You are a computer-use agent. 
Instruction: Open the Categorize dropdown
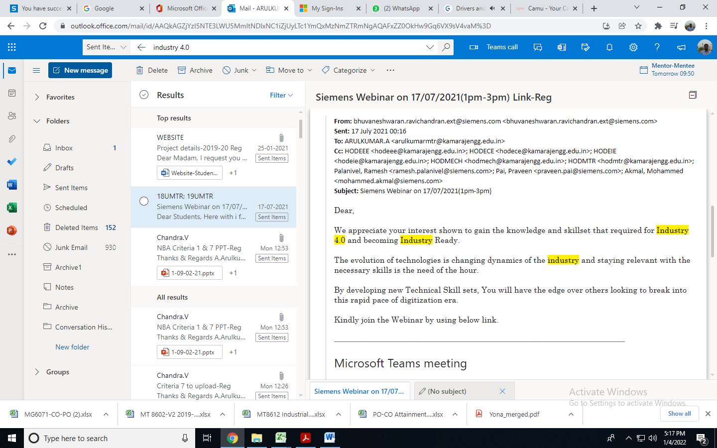click(349, 70)
